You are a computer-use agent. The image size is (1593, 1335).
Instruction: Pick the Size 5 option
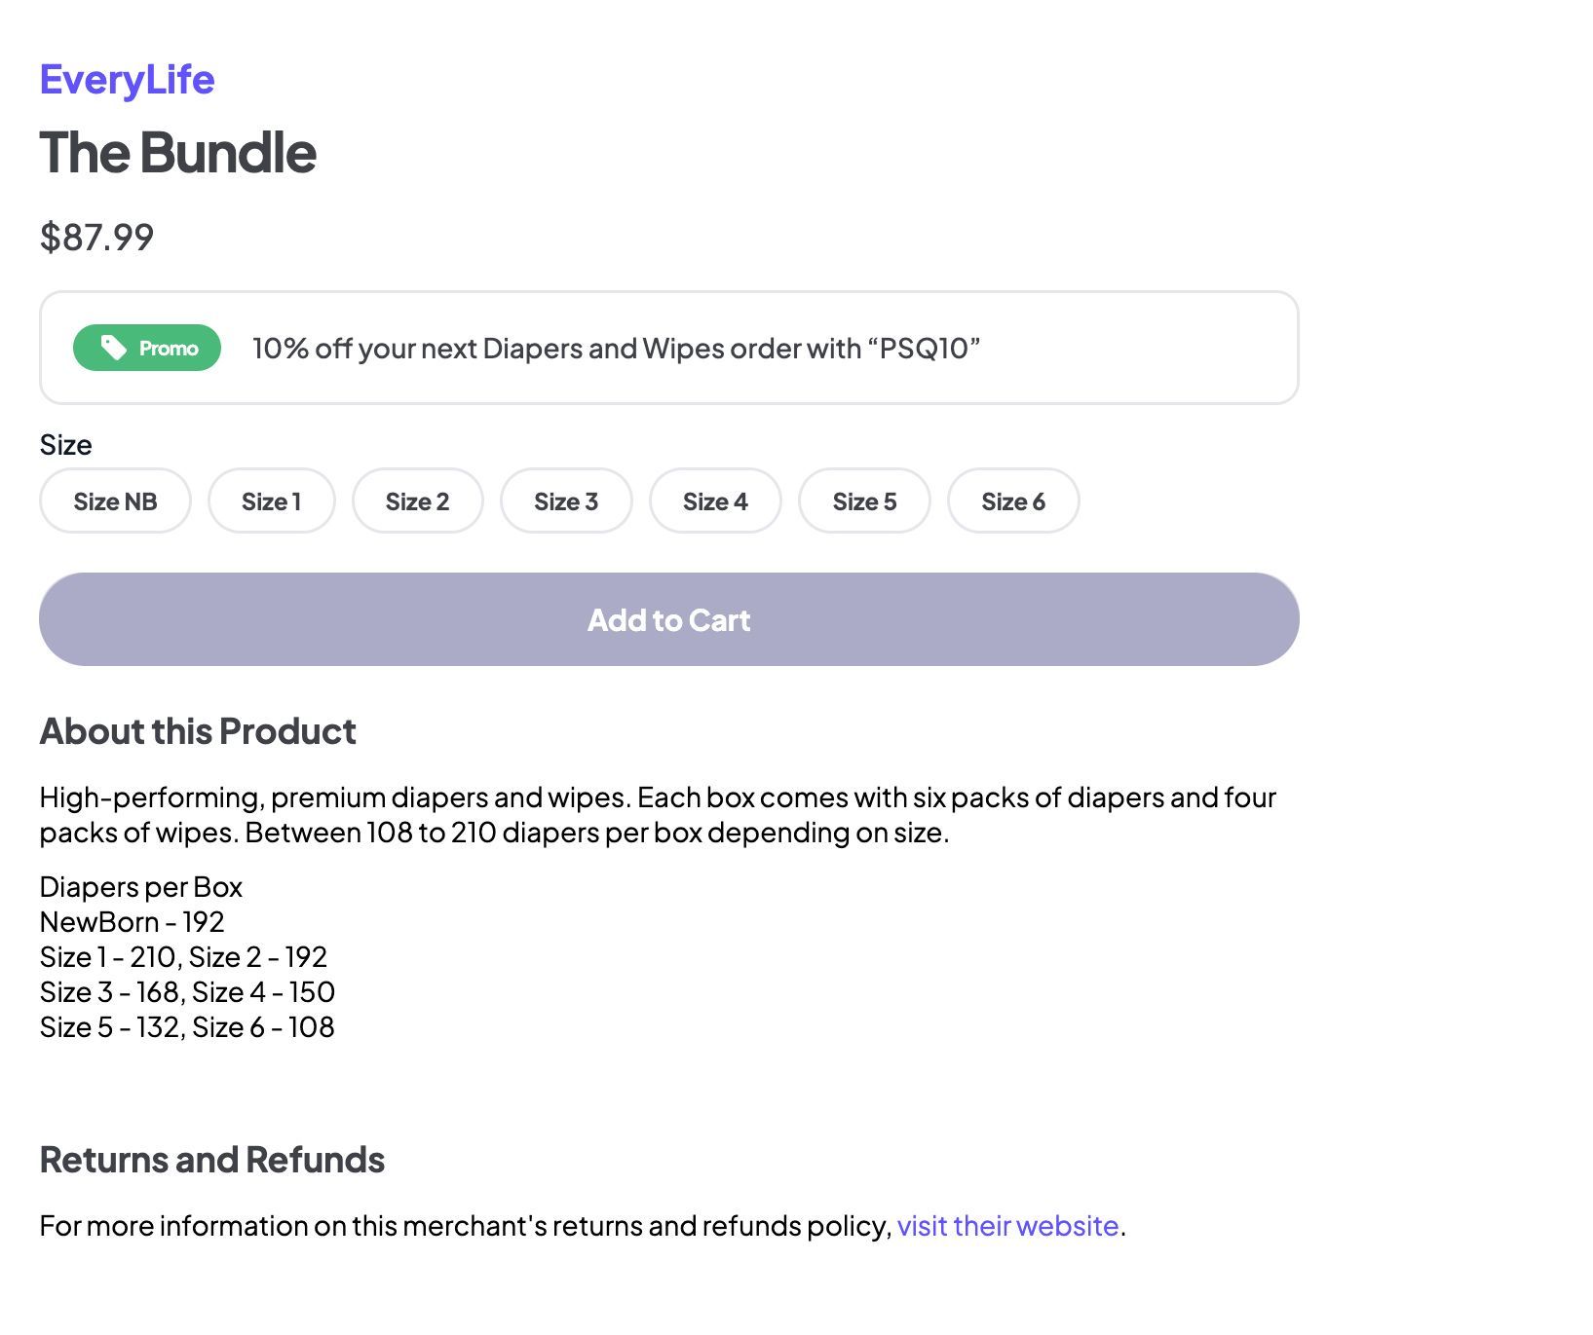pyautogui.click(x=864, y=501)
